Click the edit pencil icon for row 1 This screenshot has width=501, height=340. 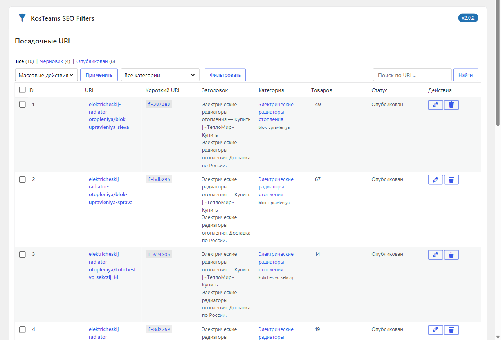tap(435, 105)
